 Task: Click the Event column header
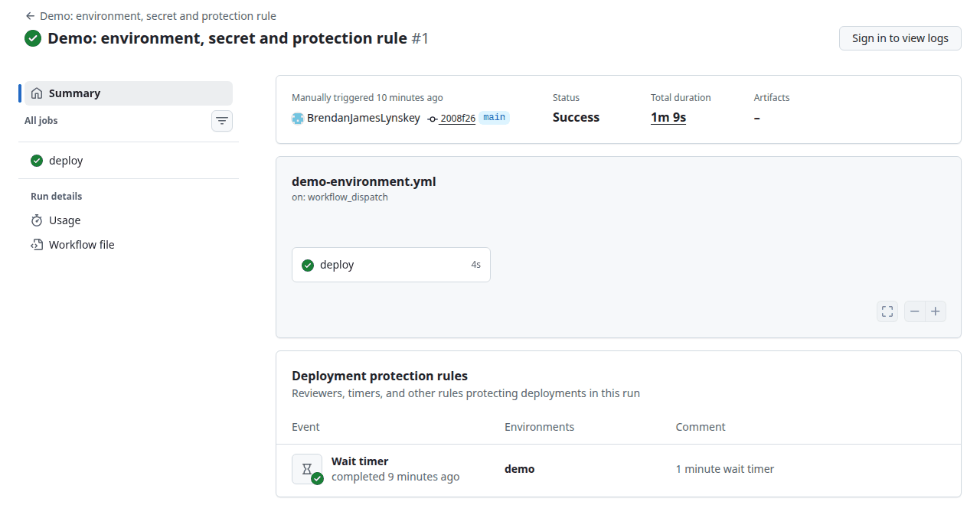(305, 427)
